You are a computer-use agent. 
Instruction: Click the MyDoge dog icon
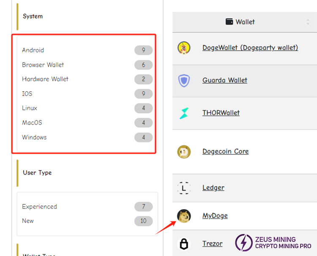tap(184, 216)
